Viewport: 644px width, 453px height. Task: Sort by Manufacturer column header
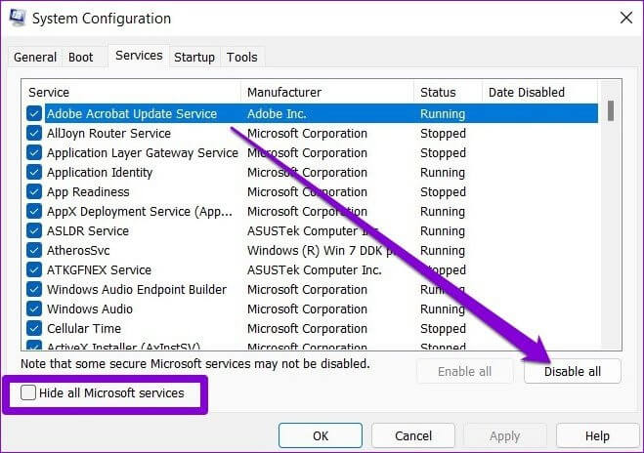coord(327,93)
